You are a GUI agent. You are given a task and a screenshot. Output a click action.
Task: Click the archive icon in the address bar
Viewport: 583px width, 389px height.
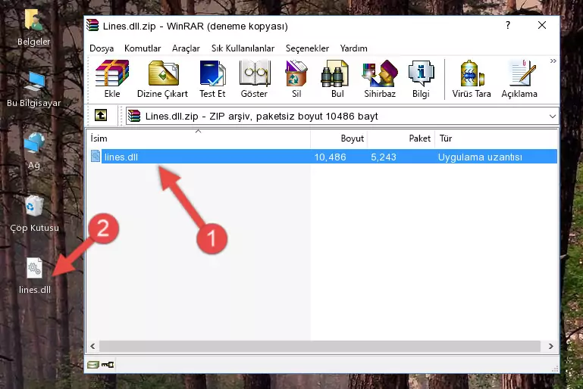pos(134,117)
